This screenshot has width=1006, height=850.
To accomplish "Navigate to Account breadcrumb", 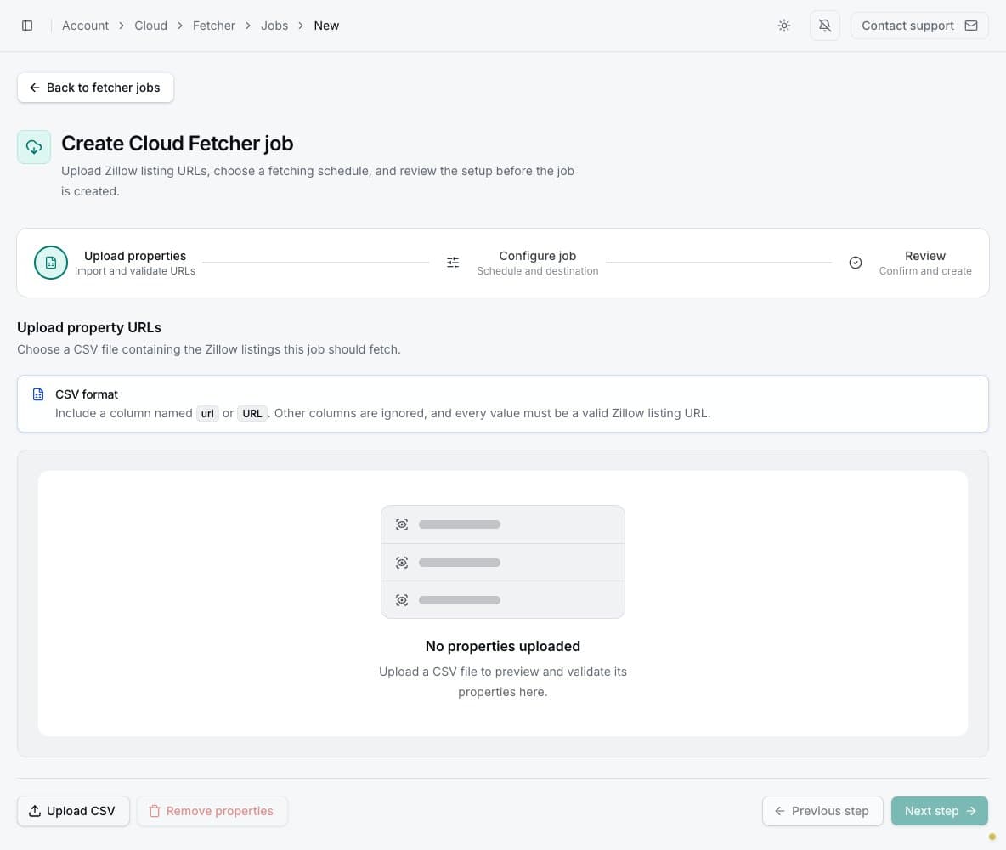I will 85,25.
